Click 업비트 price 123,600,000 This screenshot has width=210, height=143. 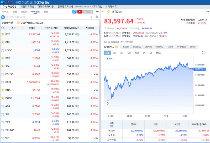[x=137, y=131]
